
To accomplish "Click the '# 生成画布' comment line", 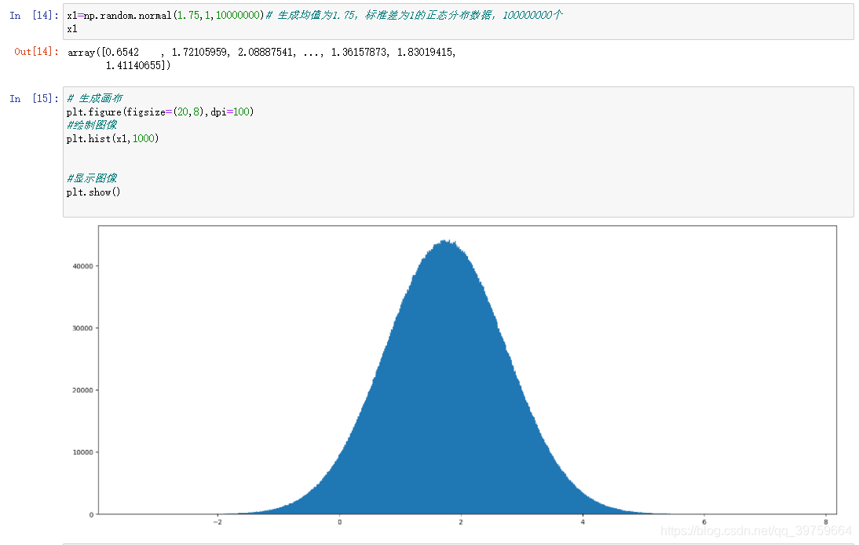I will point(95,99).
